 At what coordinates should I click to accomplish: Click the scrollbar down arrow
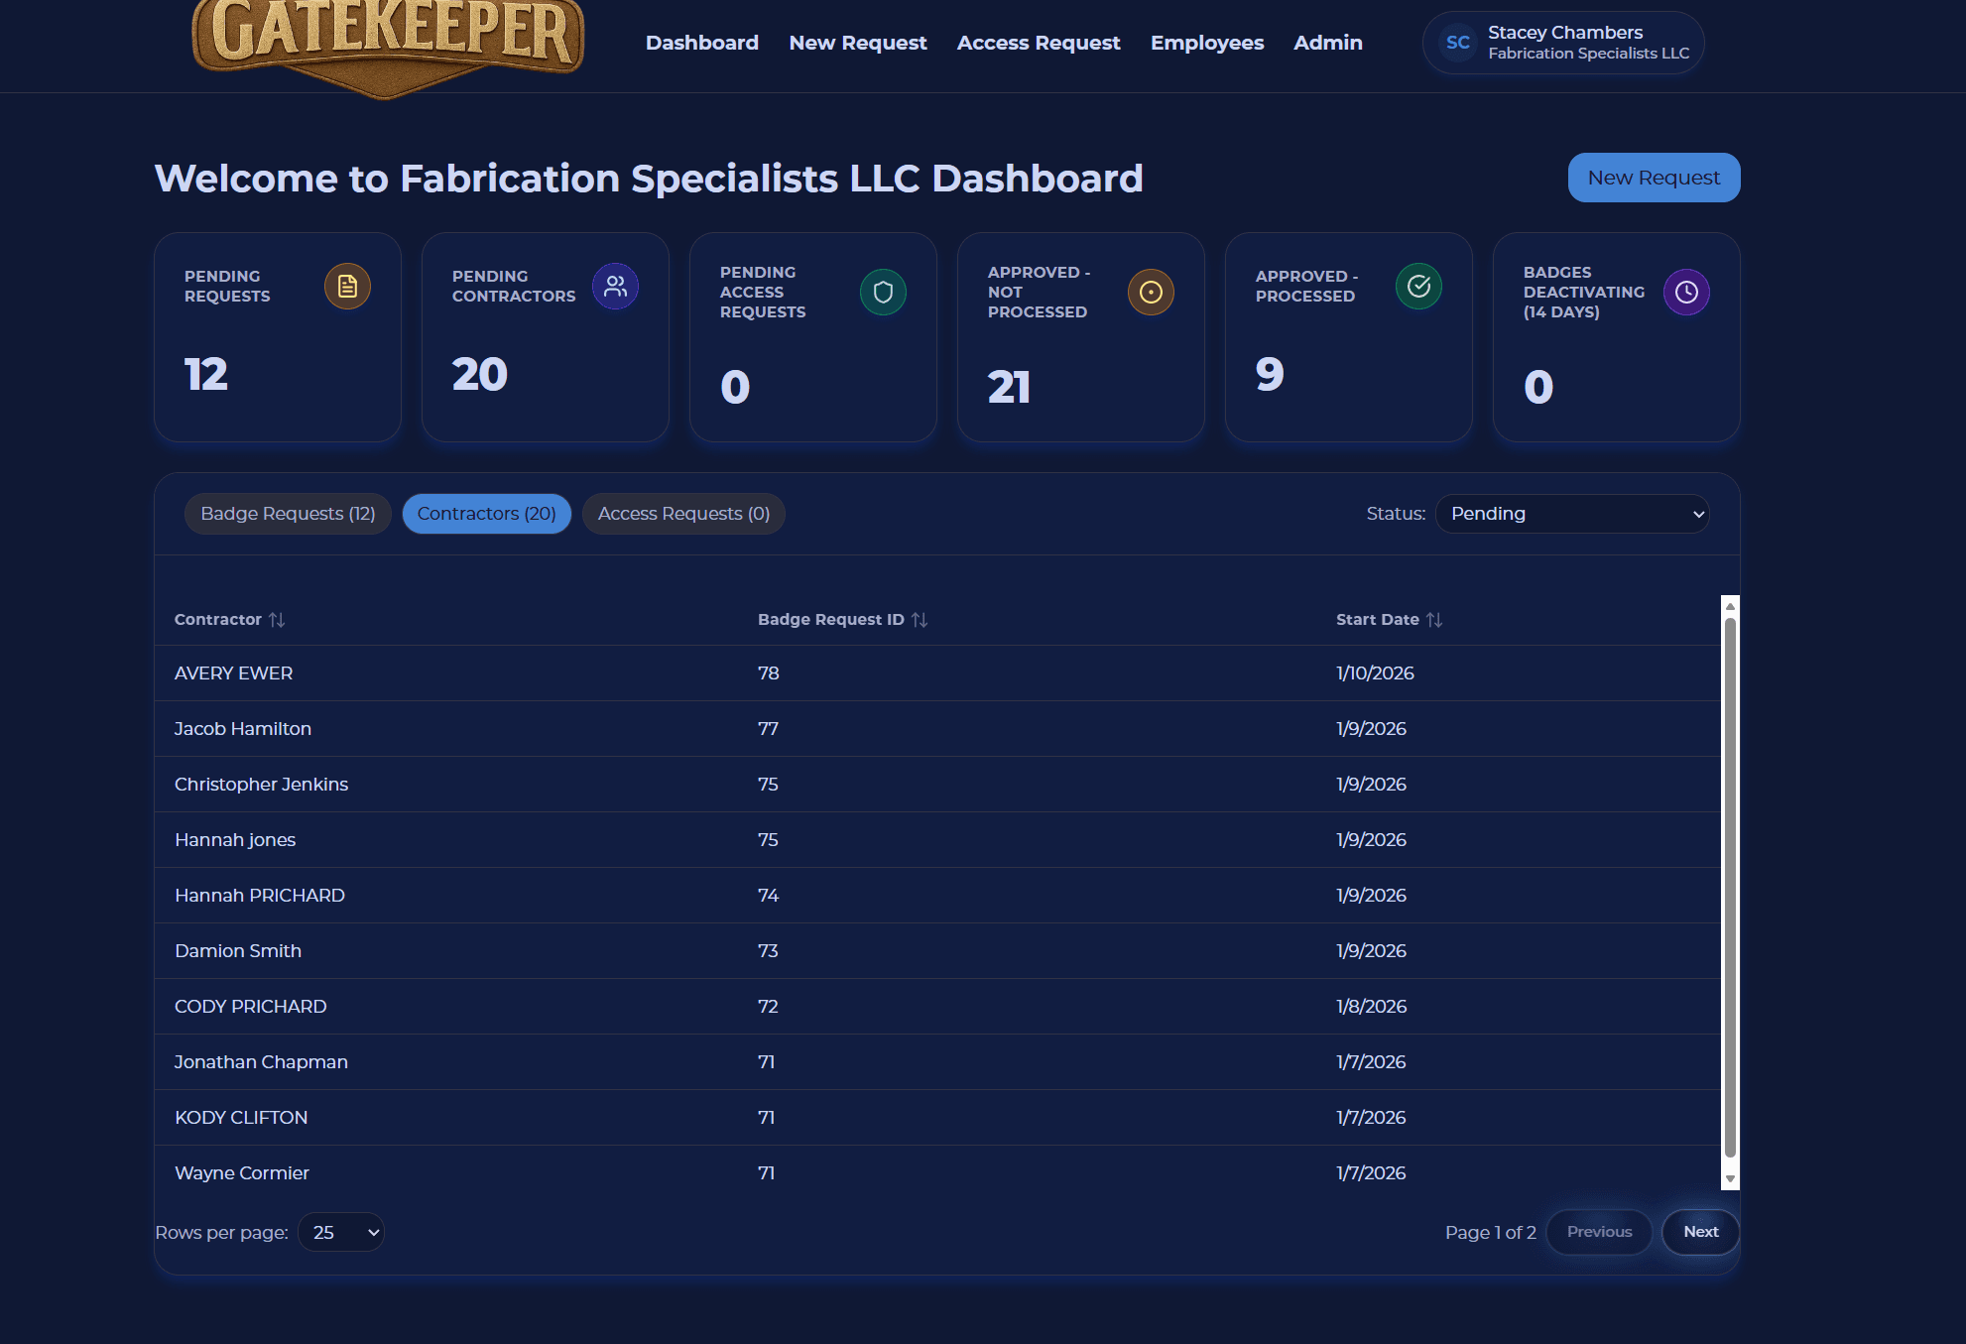1730,1179
